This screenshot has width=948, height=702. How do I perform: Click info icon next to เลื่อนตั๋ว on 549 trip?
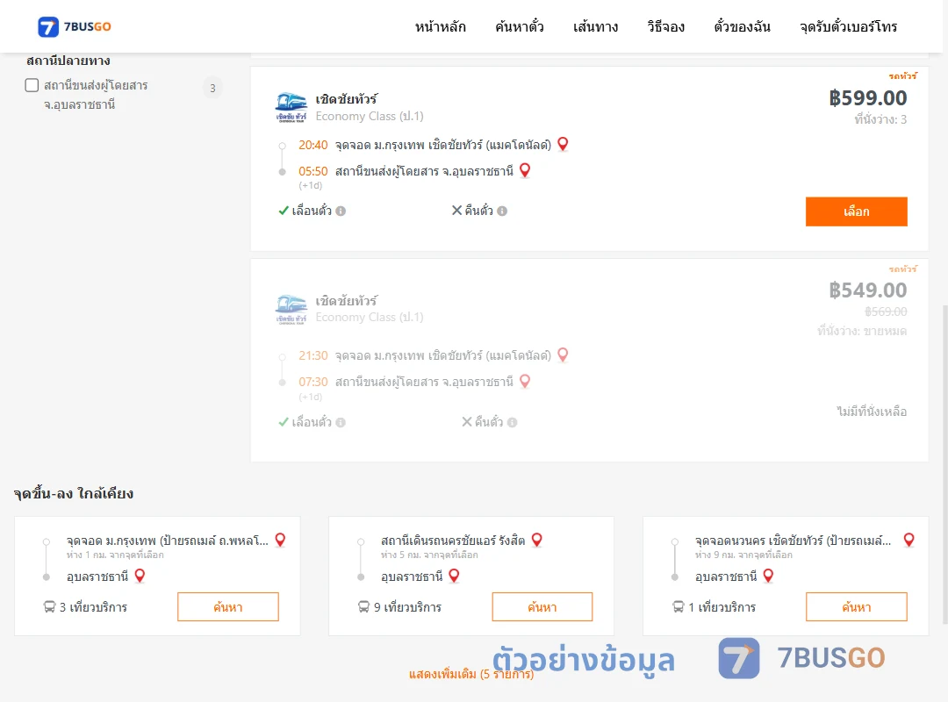pos(341,423)
